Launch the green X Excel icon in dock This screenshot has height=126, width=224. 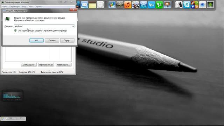click(159, 5)
